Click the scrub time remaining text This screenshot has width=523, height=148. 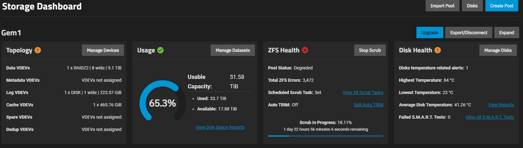click(326, 129)
